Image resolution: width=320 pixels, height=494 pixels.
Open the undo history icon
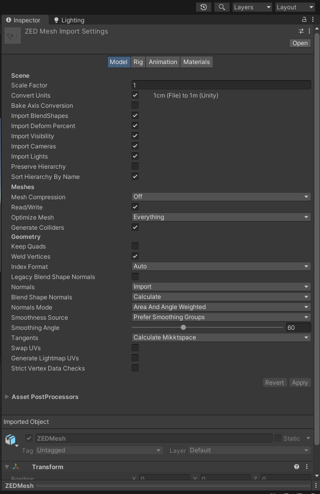point(204,7)
